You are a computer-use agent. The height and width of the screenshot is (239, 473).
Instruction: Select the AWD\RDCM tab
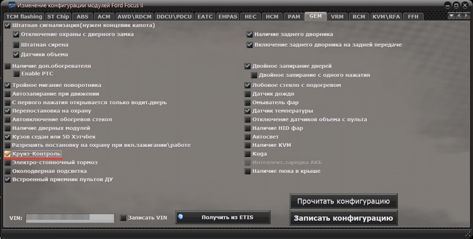[x=134, y=17]
